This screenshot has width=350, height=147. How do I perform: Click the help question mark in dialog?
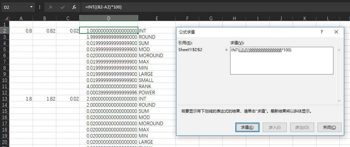point(322,32)
